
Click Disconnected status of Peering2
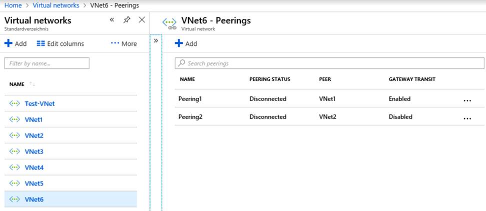[268, 117]
